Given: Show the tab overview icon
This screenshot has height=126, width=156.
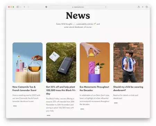Looking at the screenshot, I should click(147, 7).
